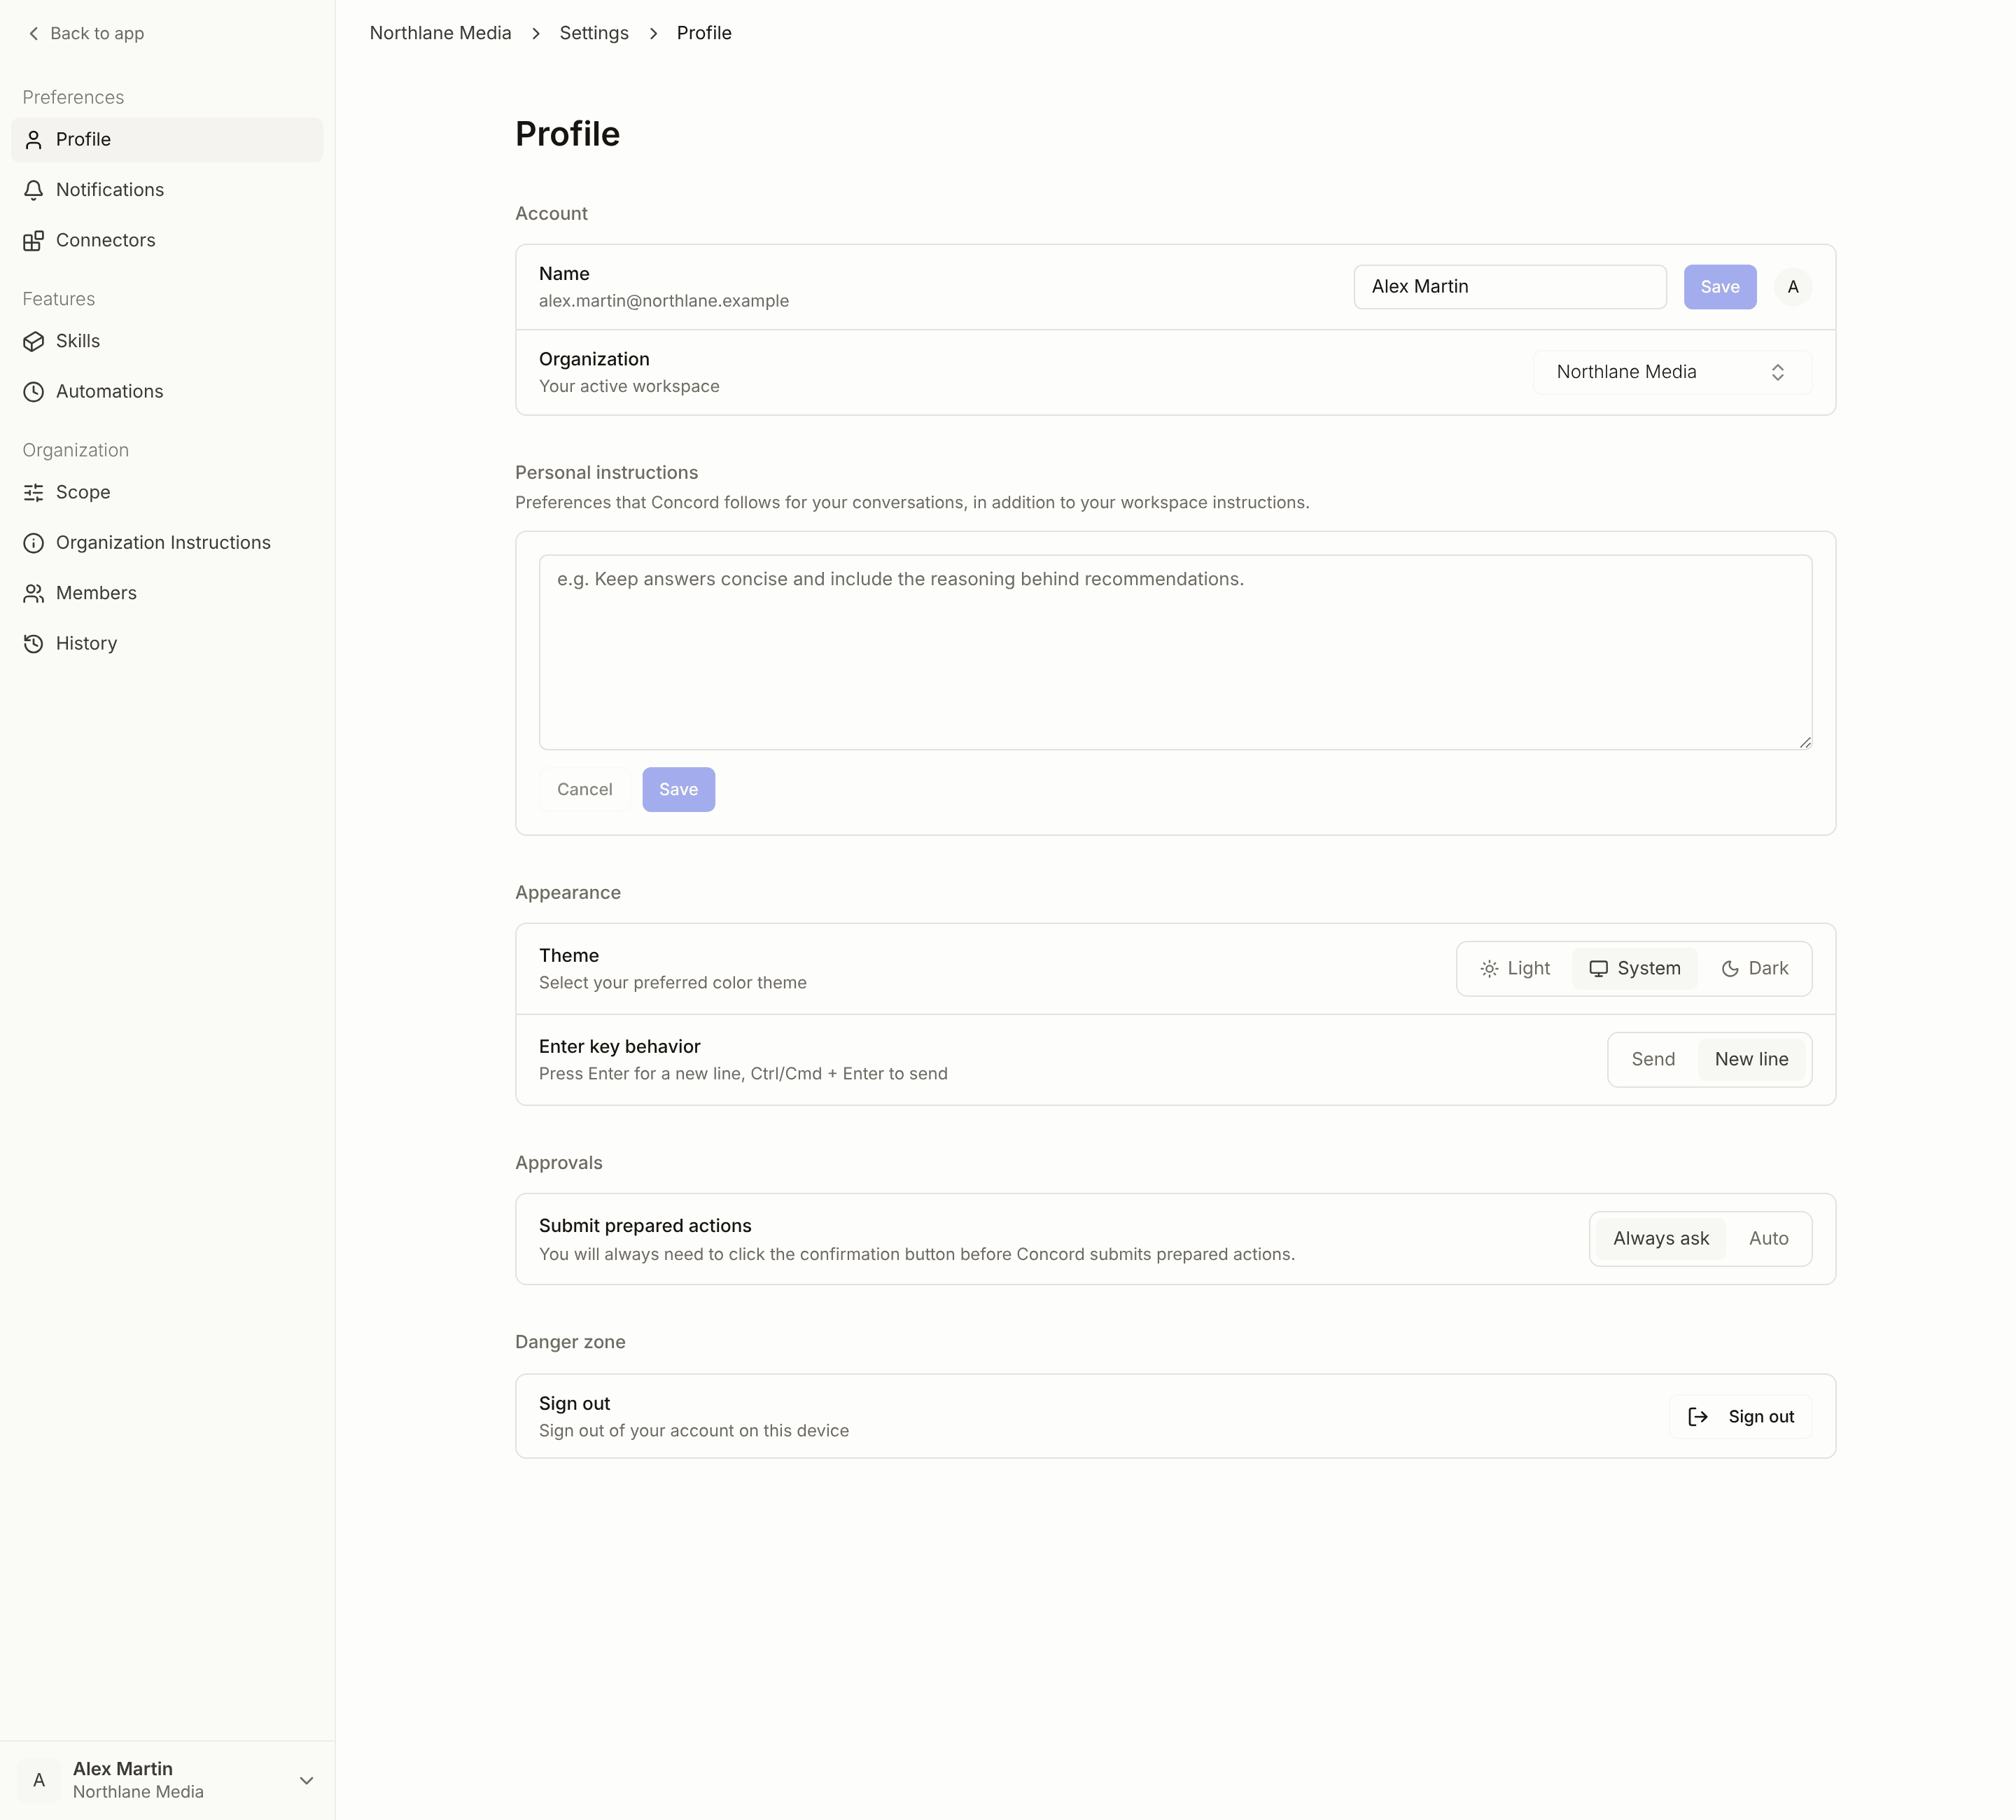
Task: Select Always ask for prepared actions
Action: pos(1661,1239)
